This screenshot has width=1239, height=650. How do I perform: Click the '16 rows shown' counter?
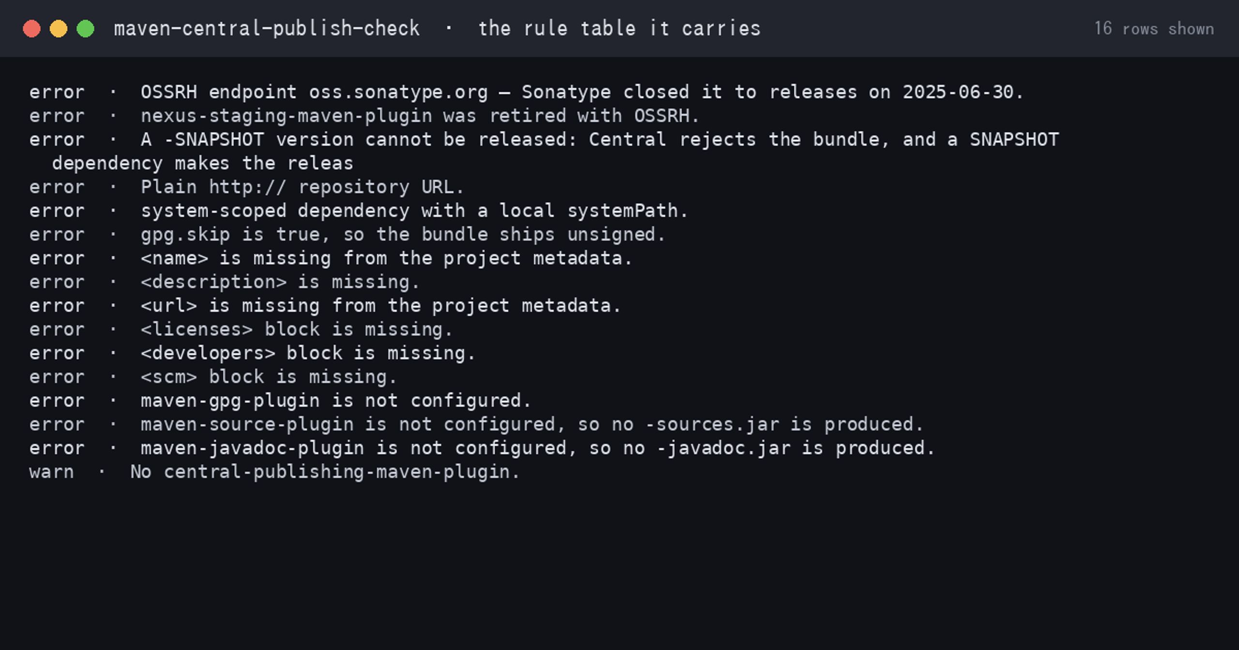(1154, 29)
